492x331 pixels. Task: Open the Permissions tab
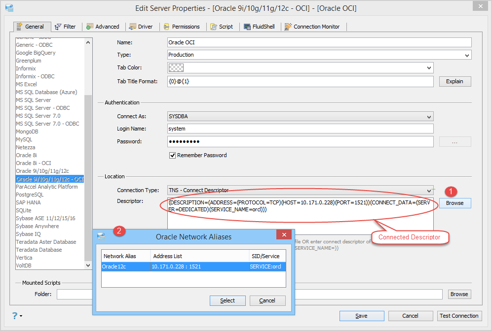point(182,27)
